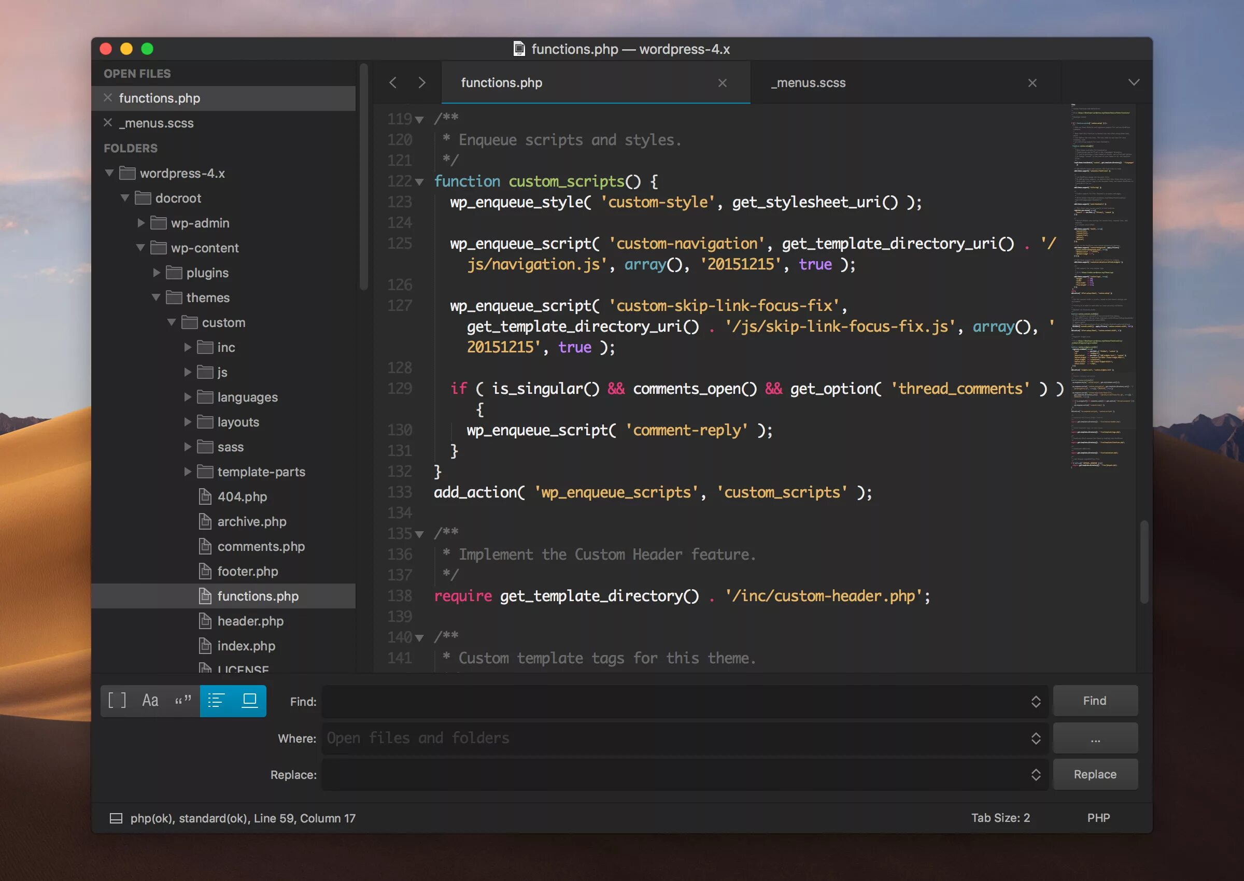Screen dimensions: 1244x881
Task: Toggle regular expression search mode
Action: [x=117, y=700]
